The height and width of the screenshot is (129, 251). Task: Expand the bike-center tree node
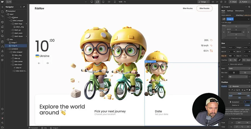click(x=11, y=61)
